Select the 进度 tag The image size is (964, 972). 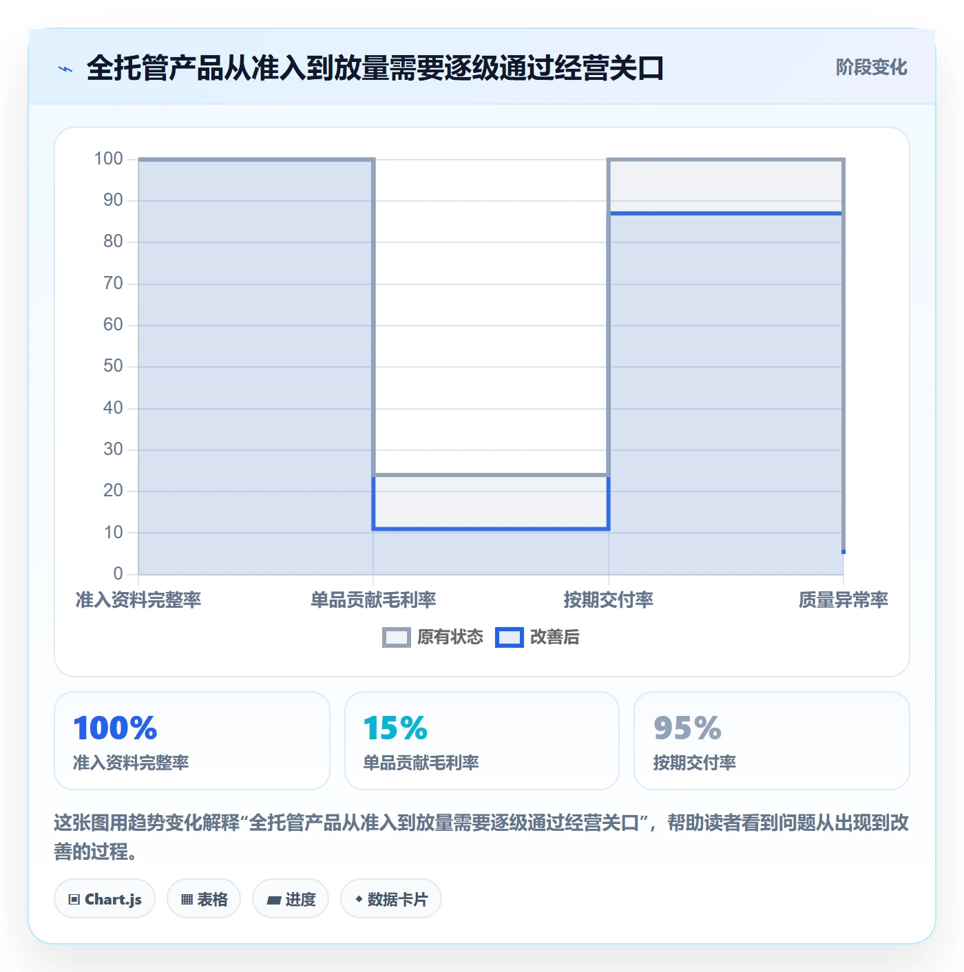[291, 899]
